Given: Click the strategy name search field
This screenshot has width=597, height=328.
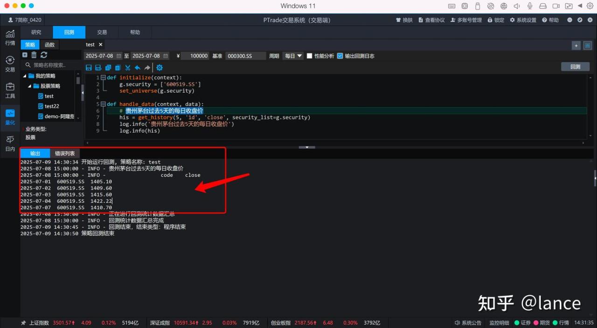Looking at the screenshot, I should (54, 65).
